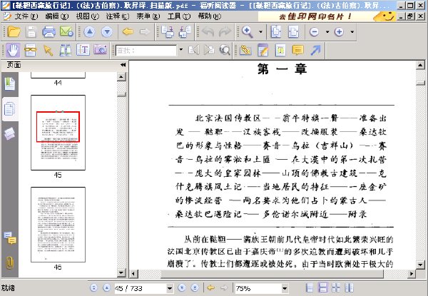Open the find box dropdown arrow
The image size is (428, 296).
tap(181, 50)
